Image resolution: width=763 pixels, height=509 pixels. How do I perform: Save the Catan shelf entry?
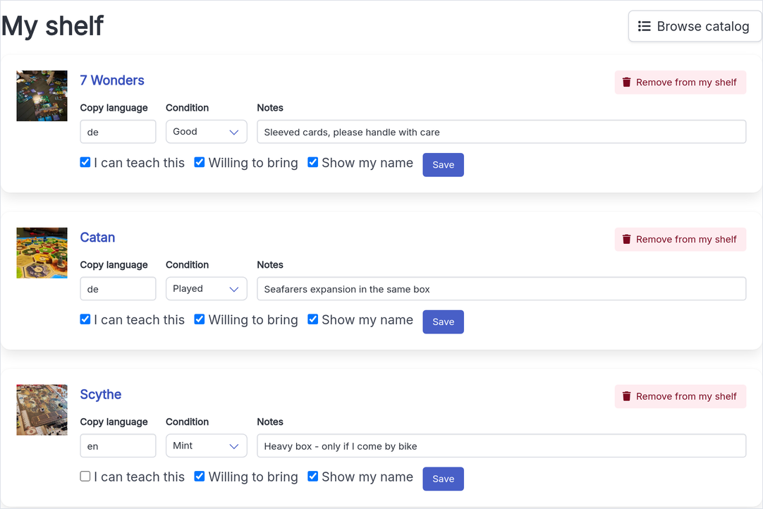click(444, 322)
